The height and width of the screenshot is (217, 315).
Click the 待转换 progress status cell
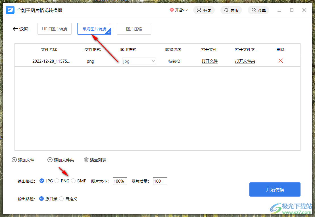pyautogui.click(x=174, y=61)
